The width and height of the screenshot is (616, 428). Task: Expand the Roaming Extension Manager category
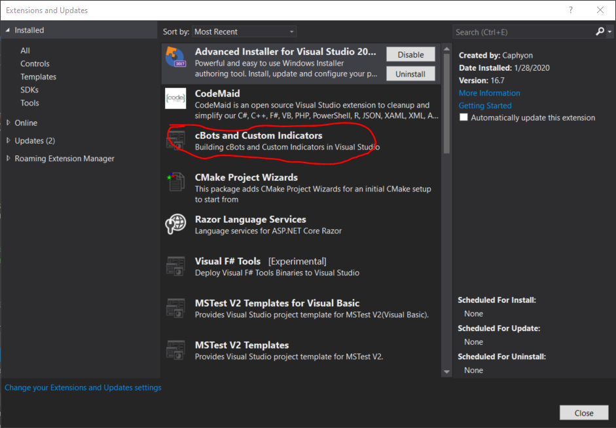pos(9,158)
